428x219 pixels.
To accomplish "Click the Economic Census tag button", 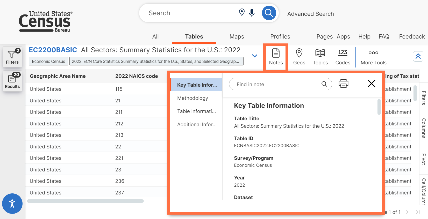I will point(48,61).
